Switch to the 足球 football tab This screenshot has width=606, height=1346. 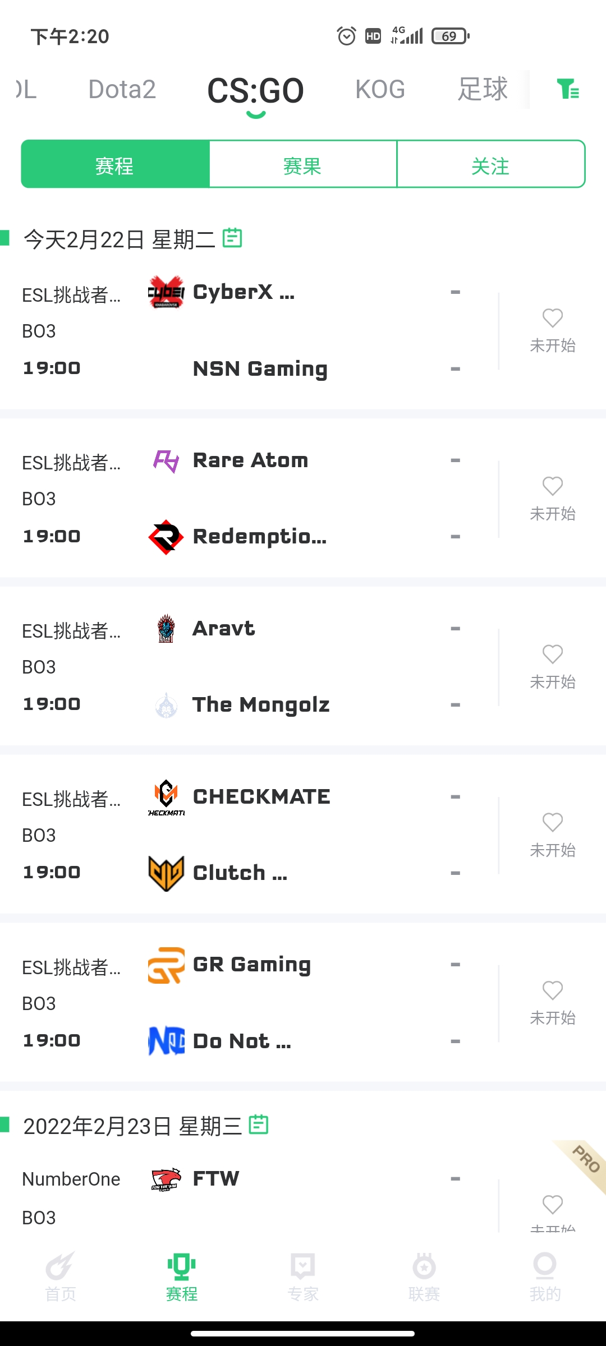pyautogui.click(x=483, y=90)
